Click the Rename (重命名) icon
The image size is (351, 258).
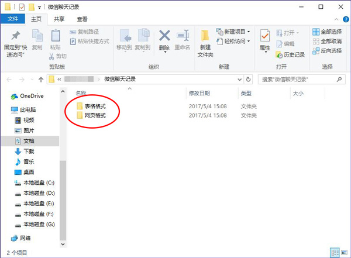pyautogui.click(x=183, y=35)
